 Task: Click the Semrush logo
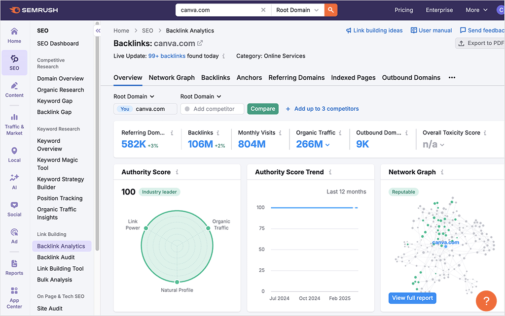coord(34,10)
